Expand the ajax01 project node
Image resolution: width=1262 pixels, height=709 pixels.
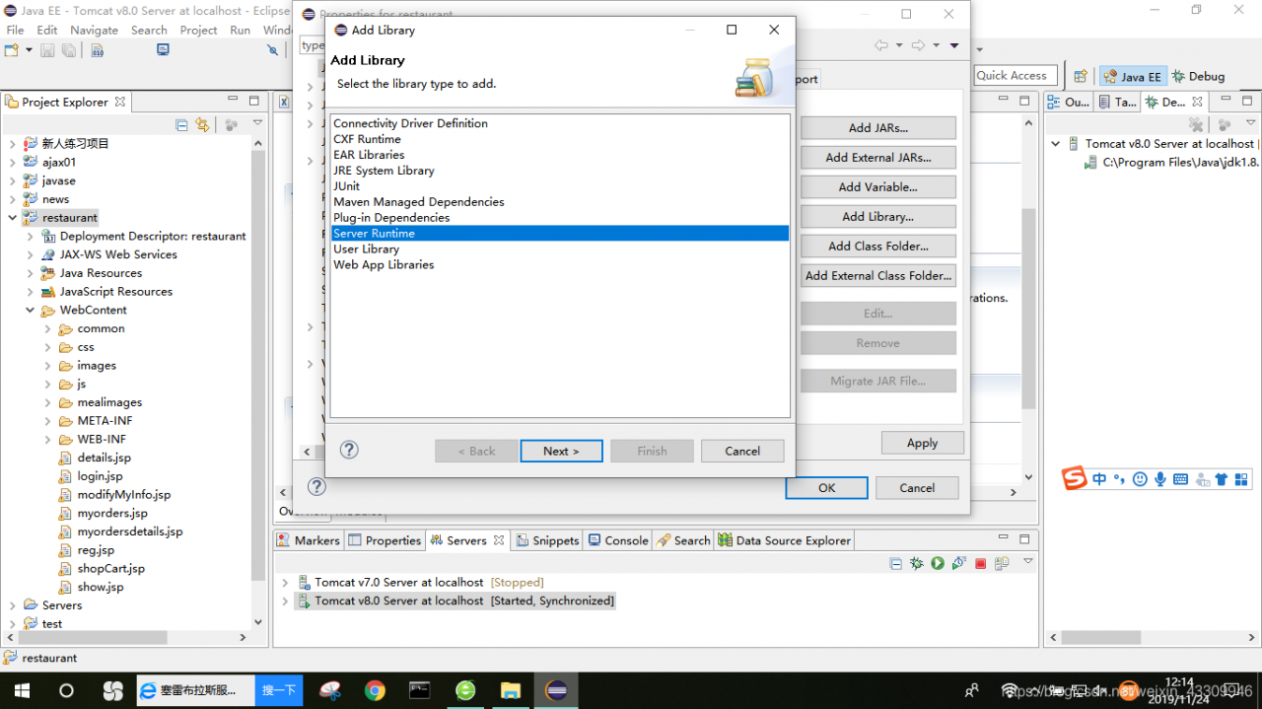(x=12, y=162)
